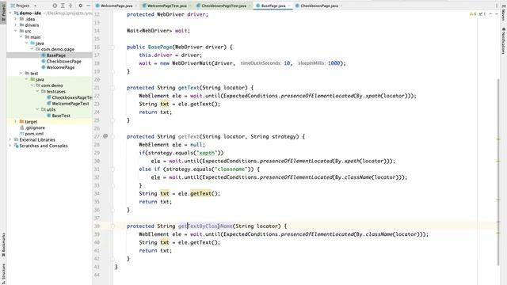
Task: Click the gutter icon on line 27
Action: coord(105,136)
